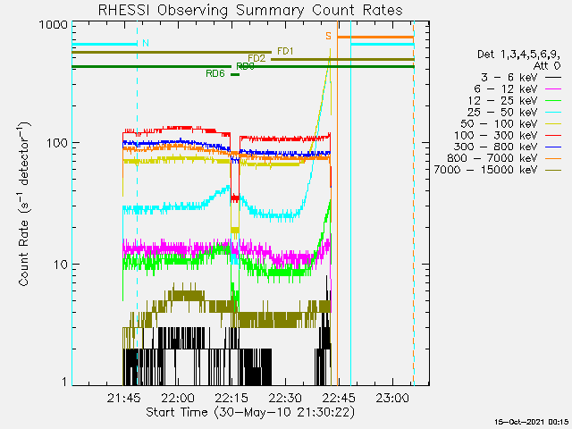Image resolution: width=572 pixels, height=429 pixels.
Task: Click the '800 - 7000 keV' legend label
Action: pos(492,158)
